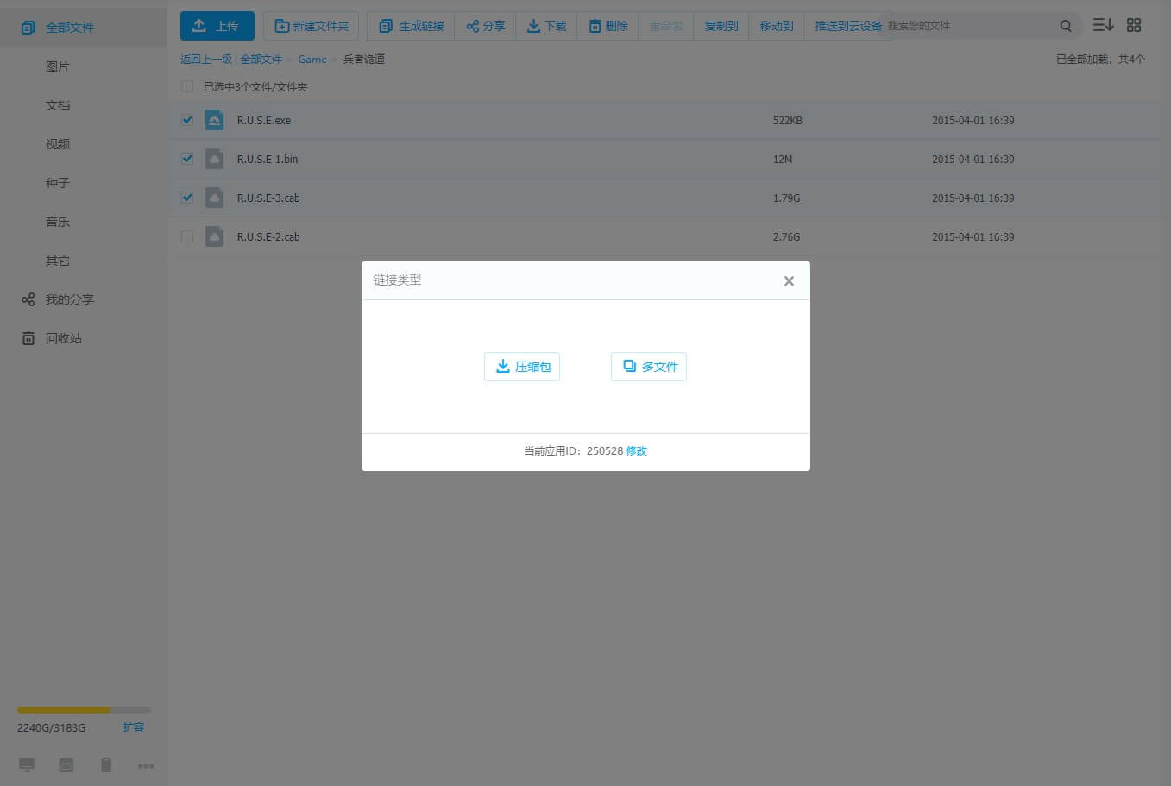Click the 生成链接 toolbar button
Screen dimensions: 1171x786
tap(412, 26)
